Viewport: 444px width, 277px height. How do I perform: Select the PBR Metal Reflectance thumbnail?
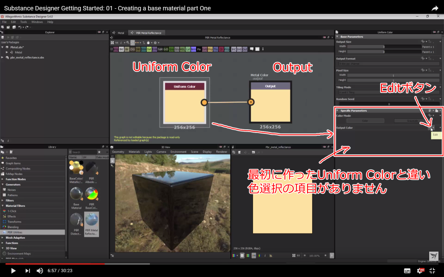(x=92, y=224)
